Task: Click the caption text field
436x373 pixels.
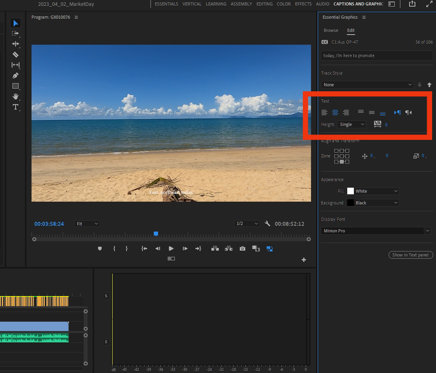Action: coord(376,56)
